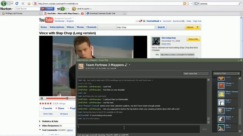This screenshot has width=243, height=136.
Task: Close the YouTube tab with red X
Action: pyautogui.click(x=82, y=14)
